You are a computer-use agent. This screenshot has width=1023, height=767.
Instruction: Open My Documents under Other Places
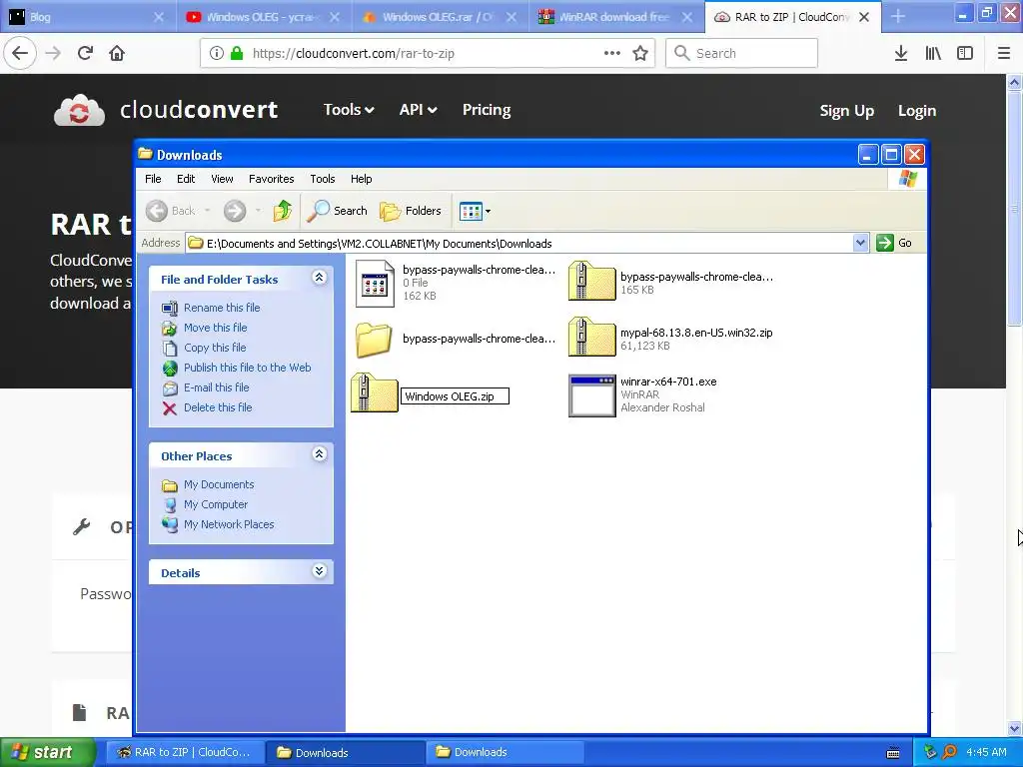[219, 484]
